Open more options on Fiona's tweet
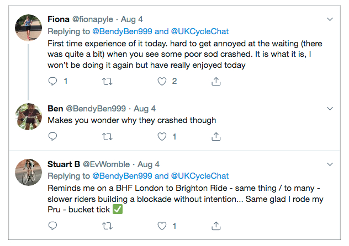The image size is (349, 246). click(x=330, y=19)
